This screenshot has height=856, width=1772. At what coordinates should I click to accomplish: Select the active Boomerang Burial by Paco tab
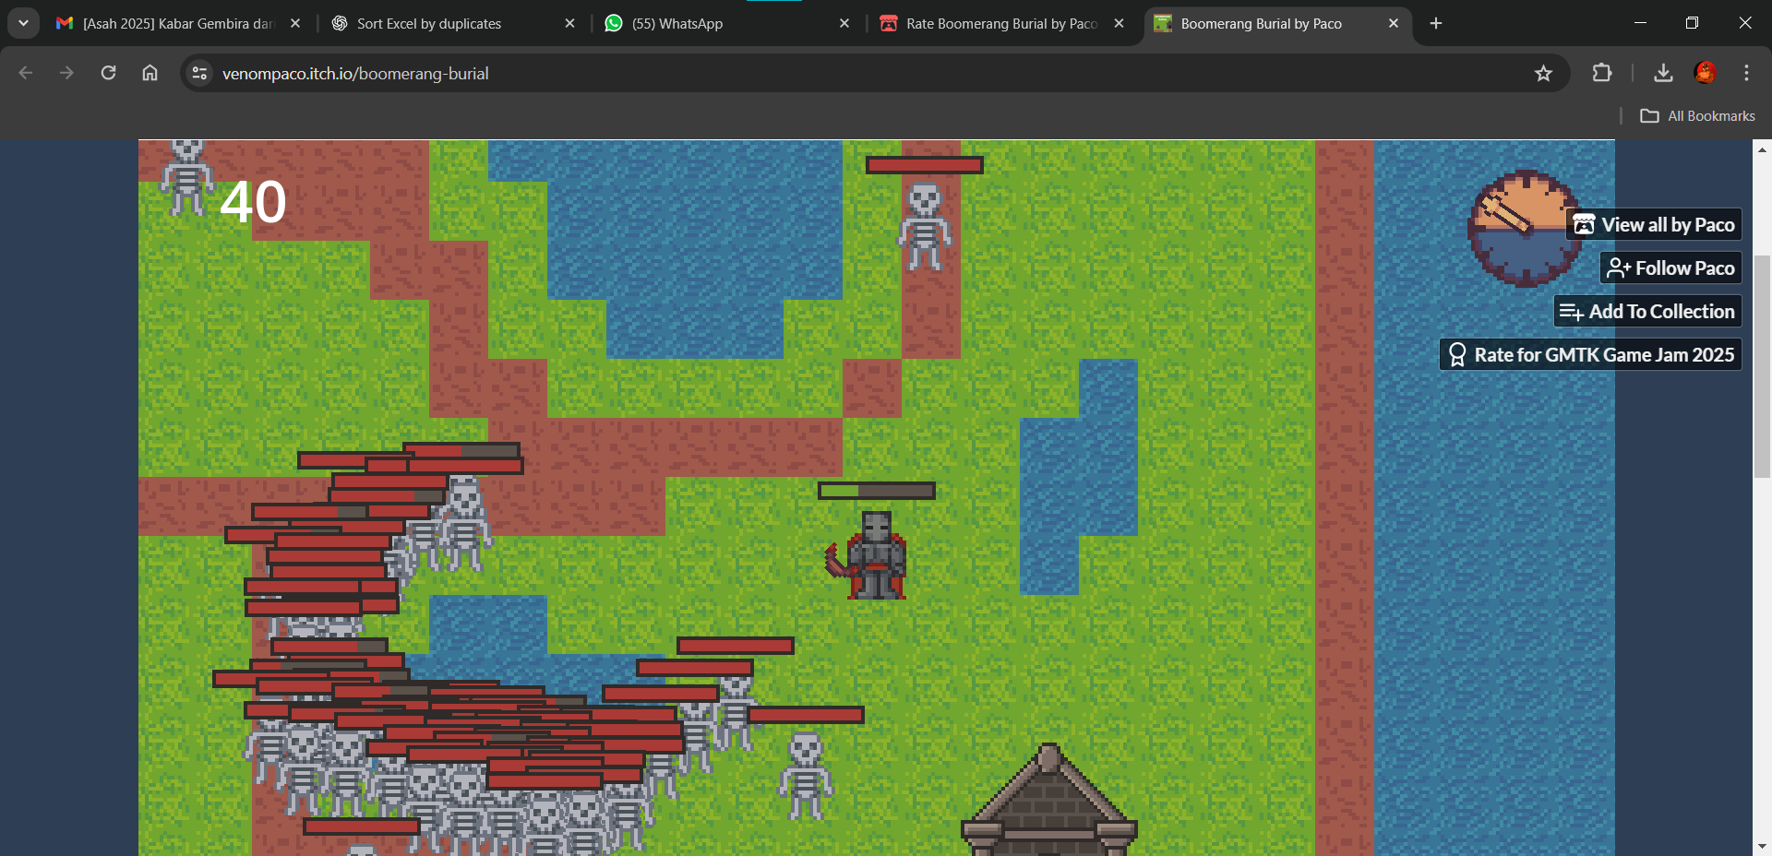pyautogui.click(x=1276, y=23)
